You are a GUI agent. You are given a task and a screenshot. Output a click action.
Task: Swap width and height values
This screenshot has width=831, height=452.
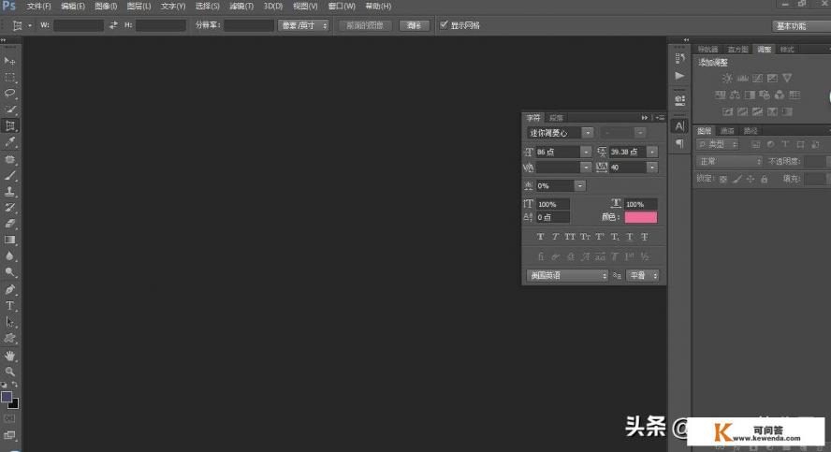[113, 25]
